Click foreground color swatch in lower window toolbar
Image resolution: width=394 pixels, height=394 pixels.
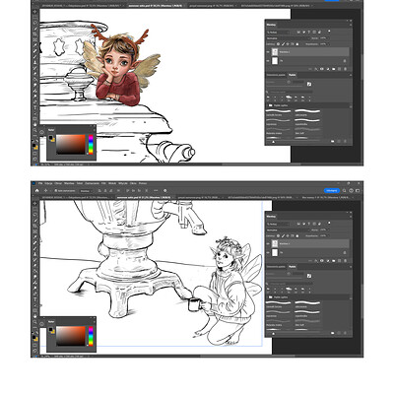click(33, 337)
